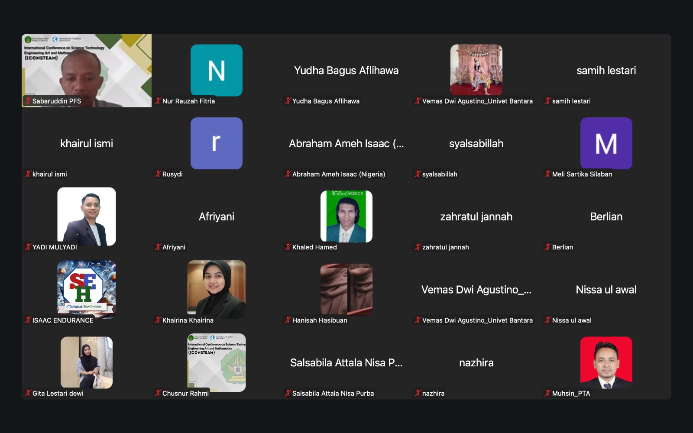Select muted mic icon beside Gita Lestari dewi
The height and width of the screenshot is (433, 693).
pyautogui.click(x=28, y=393)
